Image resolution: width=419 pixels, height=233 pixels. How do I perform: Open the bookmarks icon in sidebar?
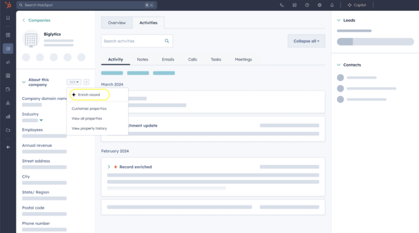click(x=8, y=18)
